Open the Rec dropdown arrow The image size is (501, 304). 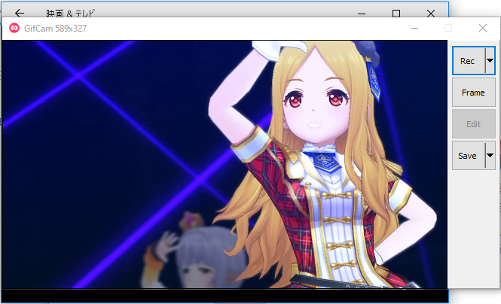point(490,61)
